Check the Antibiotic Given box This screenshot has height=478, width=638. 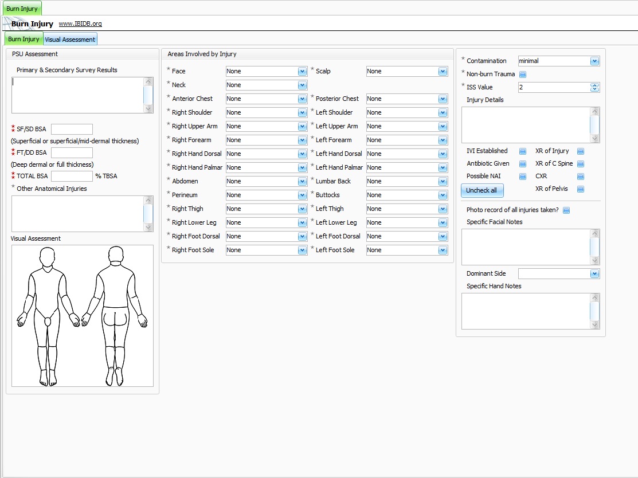click(523, 164)
